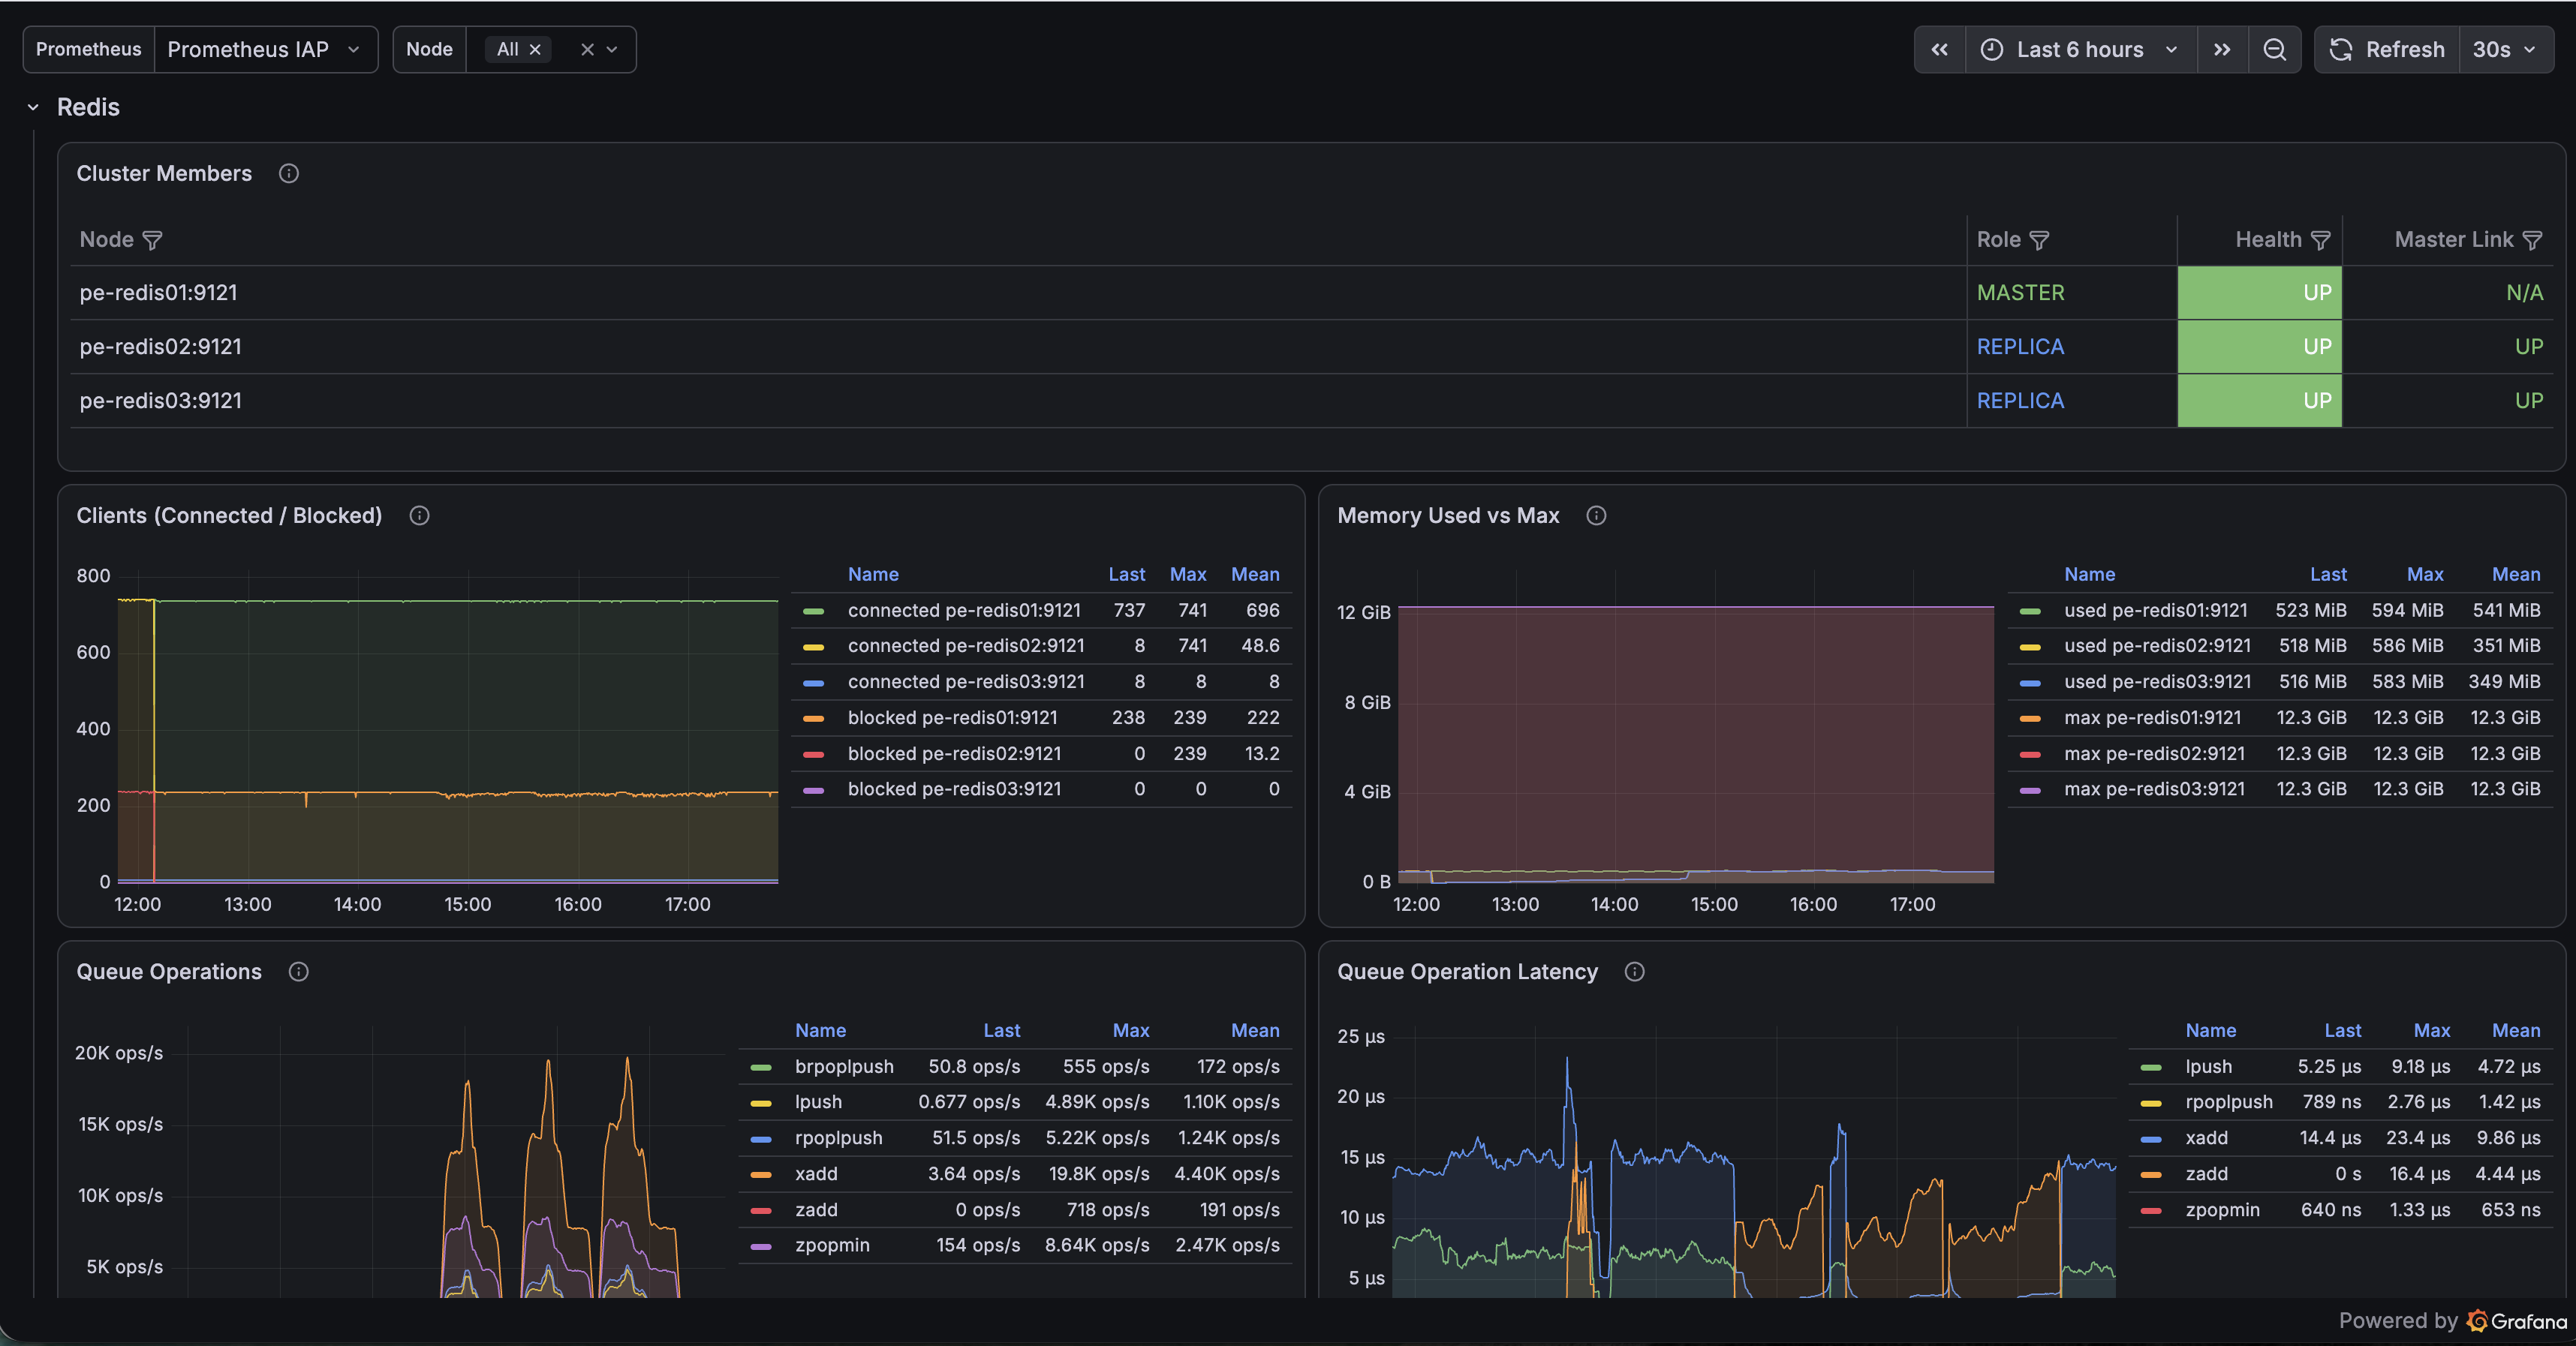
Task: Shift time range forward with double-right arrows
Action: coord(2222,50)
